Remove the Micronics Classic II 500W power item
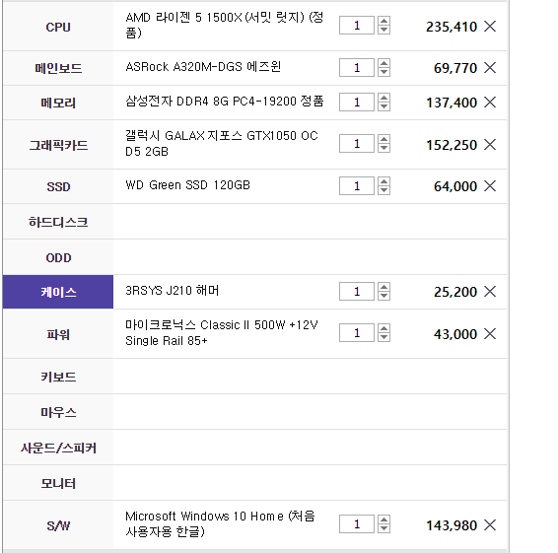The height and width of the screenshot is (553, 558). click(x=490, y=334)
